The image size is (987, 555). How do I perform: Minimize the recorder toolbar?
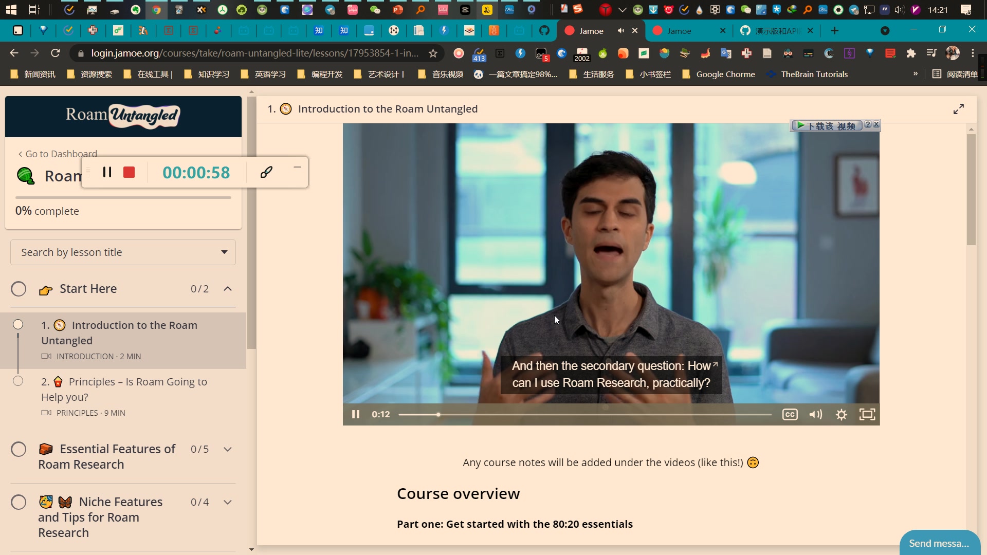point(297,167)
